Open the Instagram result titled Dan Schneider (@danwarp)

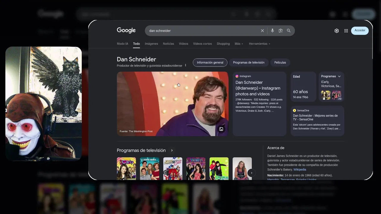258,88
